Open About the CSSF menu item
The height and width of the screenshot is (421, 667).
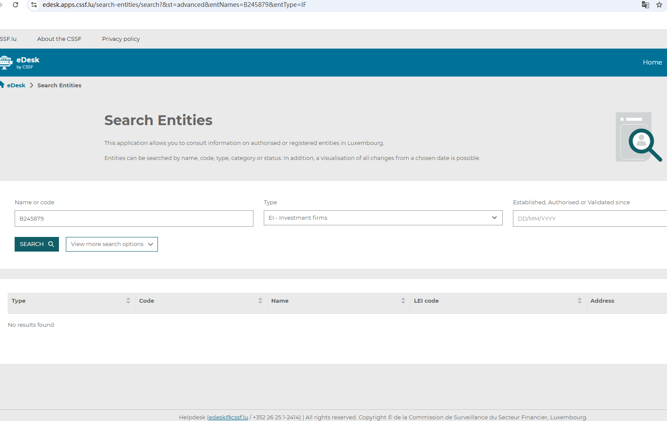[59, 39]
